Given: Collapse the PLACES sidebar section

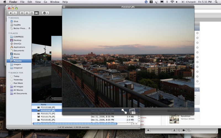Looking at the screenshot, I should (9, 33).
